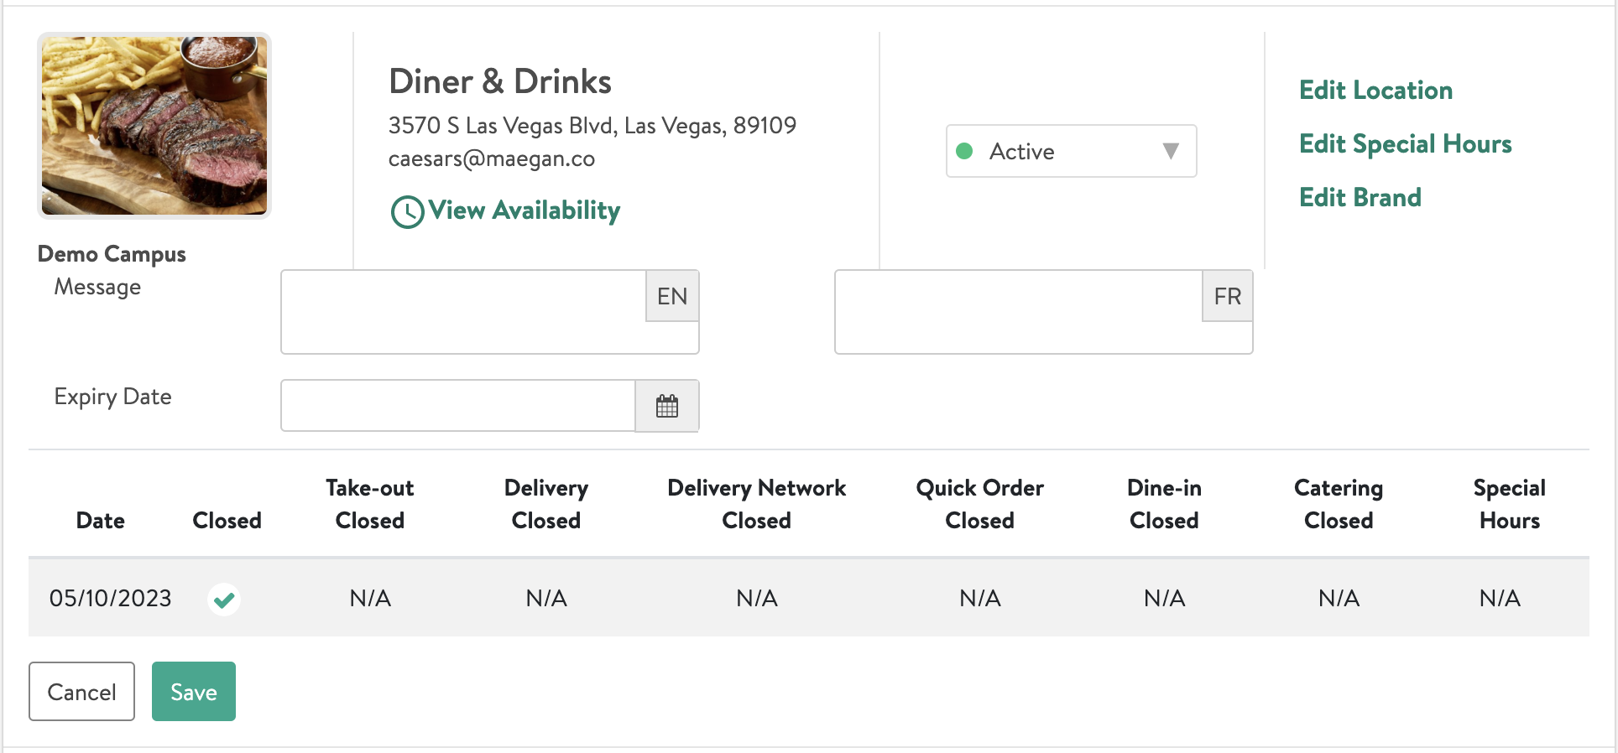Click the EN language tag
Image resolution: width=1618 pixels, height=753 pixels.
click(x=672, y=296)
